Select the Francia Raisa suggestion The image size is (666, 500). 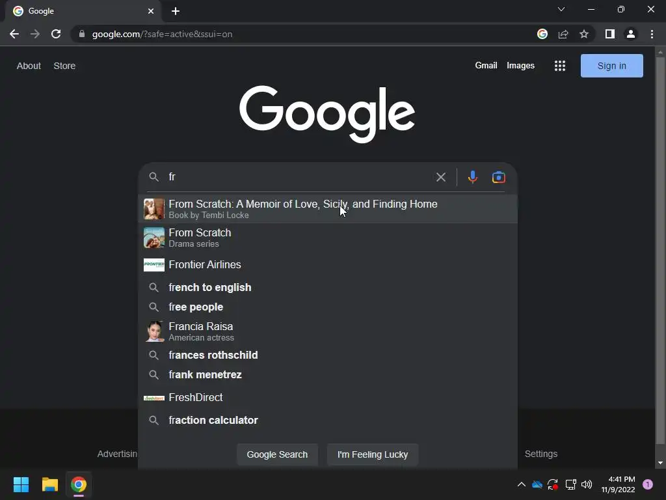328,331
